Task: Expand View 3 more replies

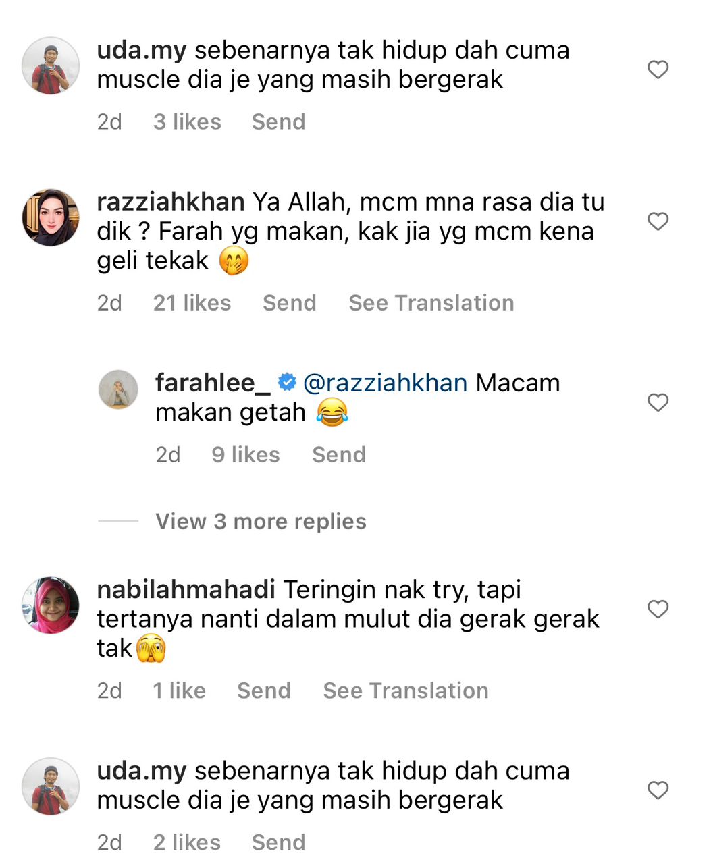Action: coord(261,521)
